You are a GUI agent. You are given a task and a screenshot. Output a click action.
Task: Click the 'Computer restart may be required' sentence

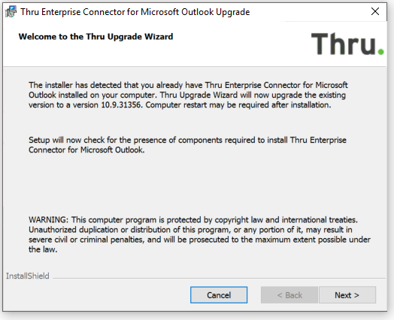(x=238, y=105)
